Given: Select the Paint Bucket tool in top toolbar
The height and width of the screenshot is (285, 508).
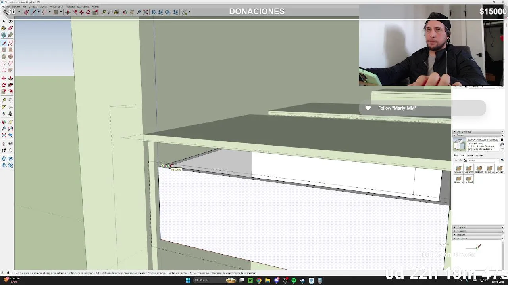Looking at the screenshot, I should pos(117,12).
